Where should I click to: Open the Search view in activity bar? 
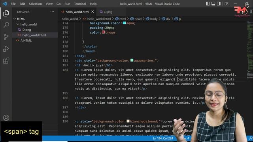click(x=6, y=25)
